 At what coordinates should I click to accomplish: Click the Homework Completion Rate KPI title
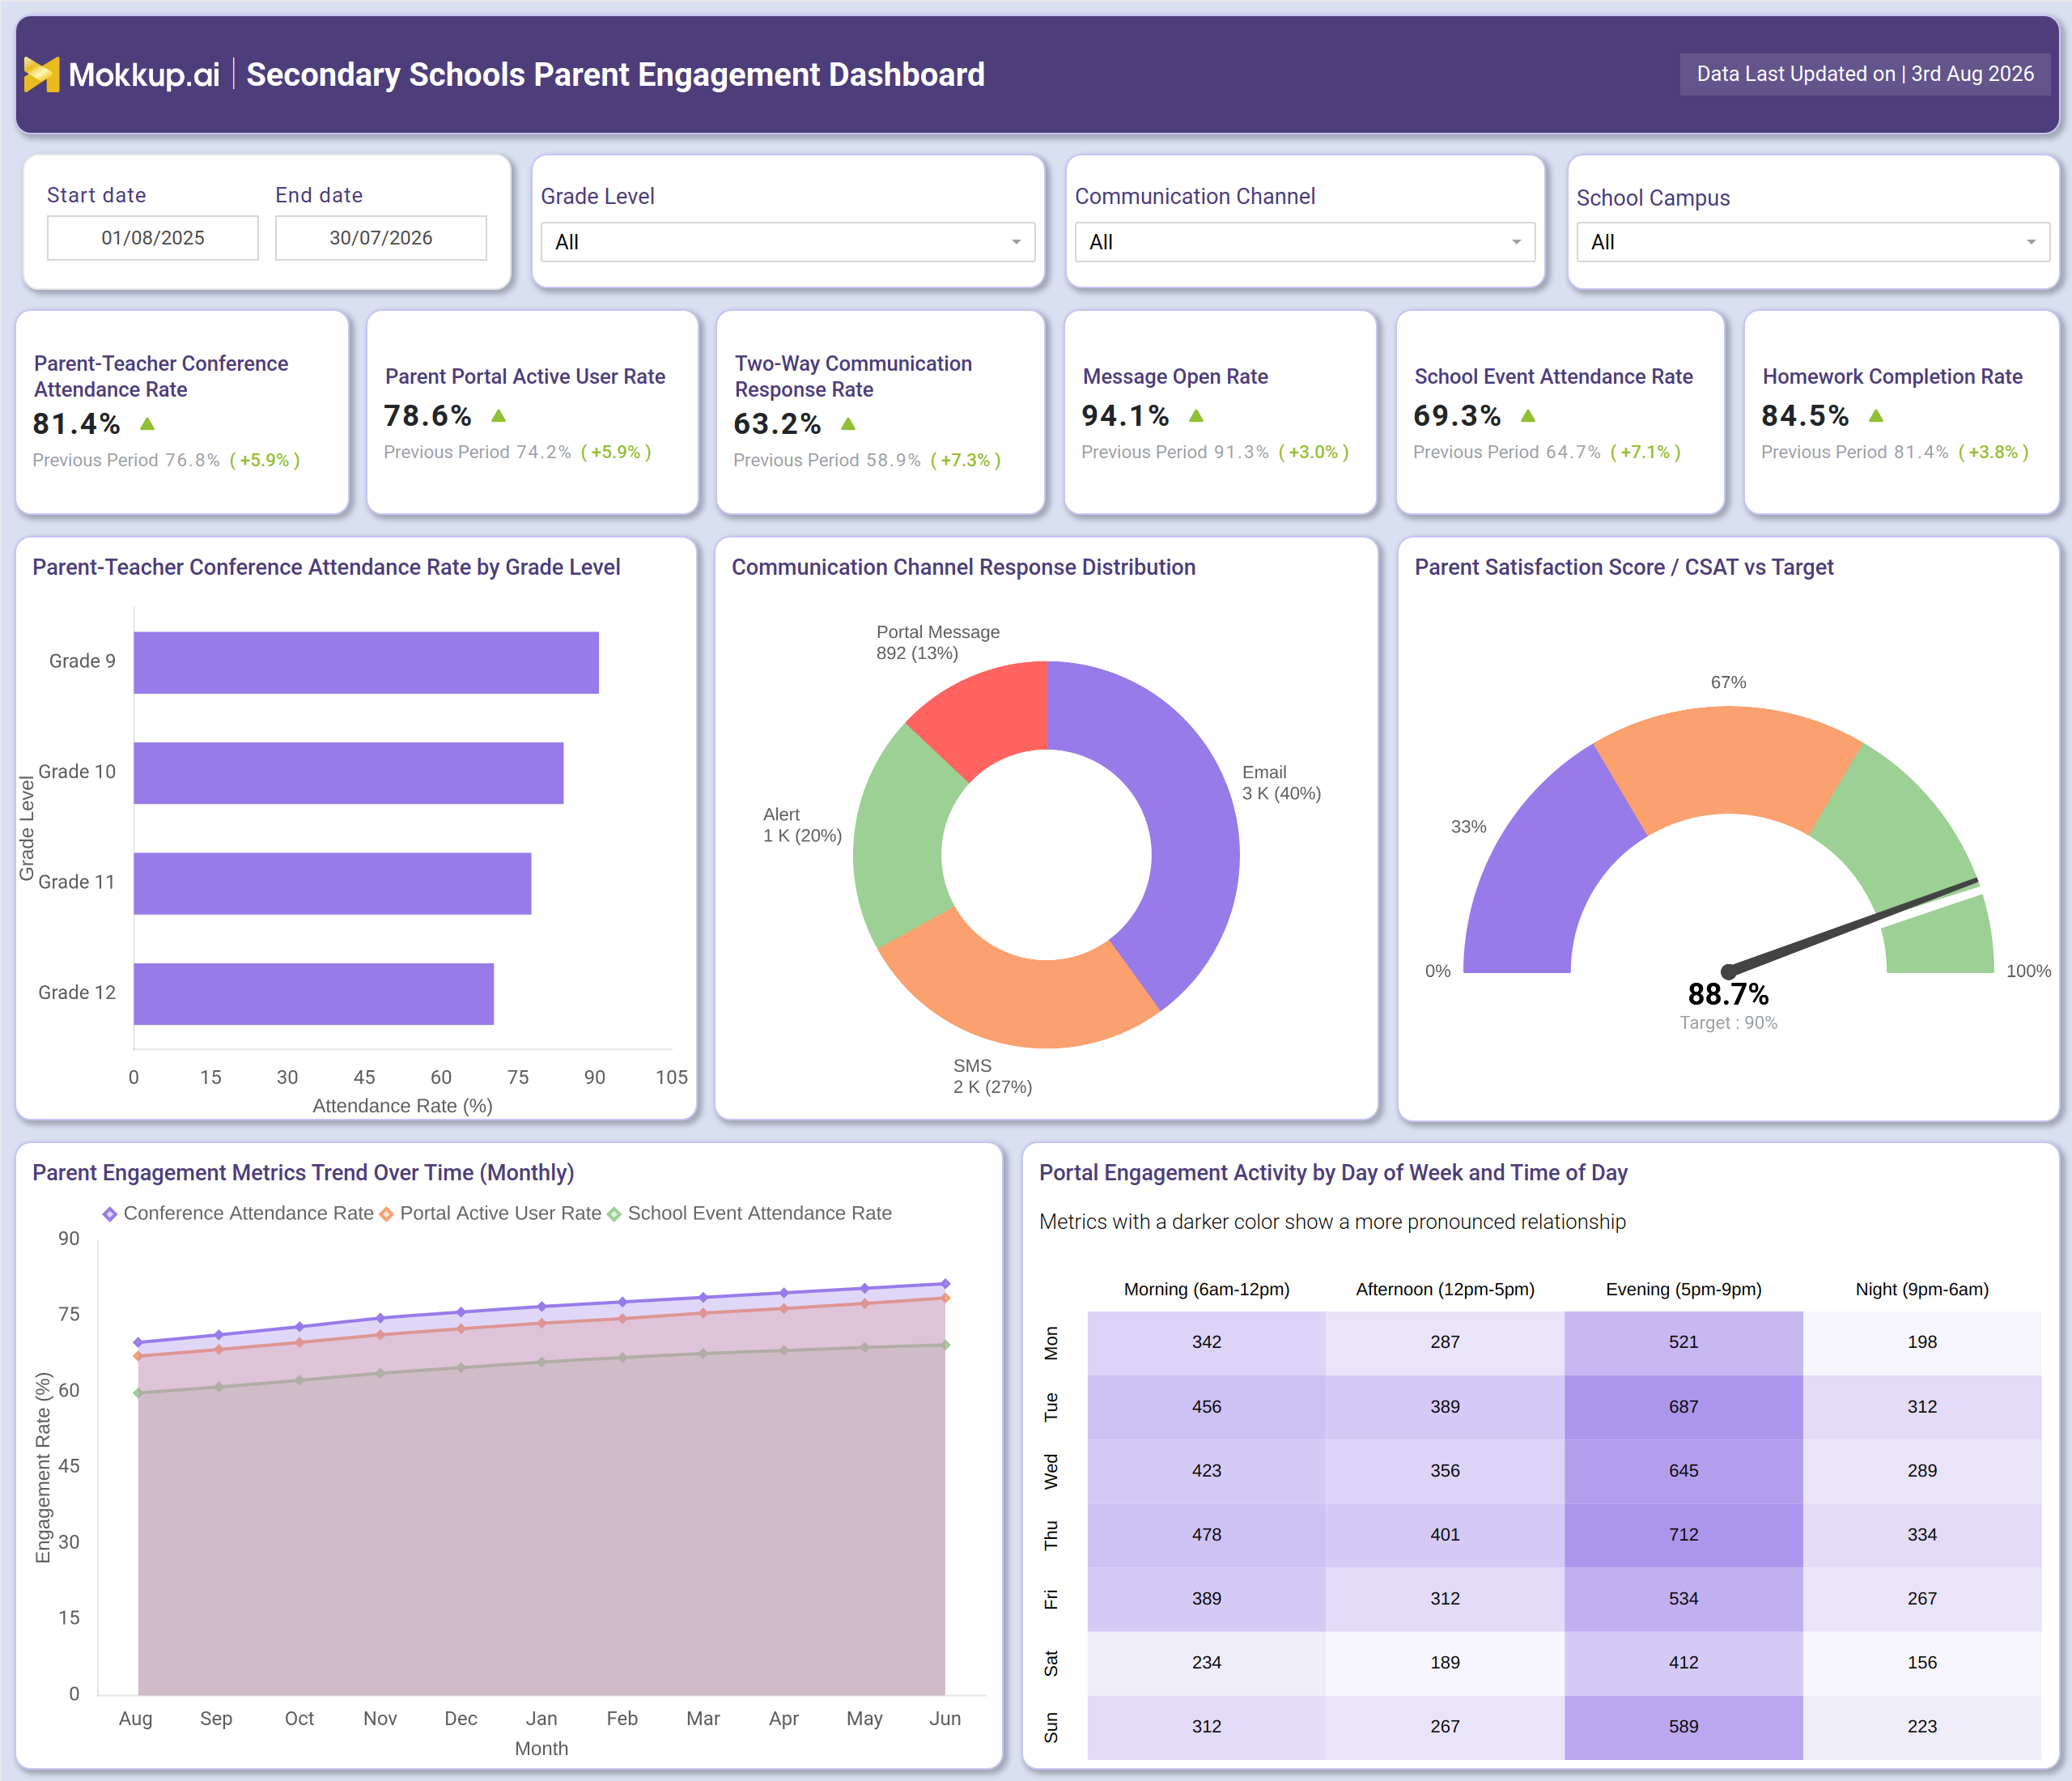[x=1892, y=377]
